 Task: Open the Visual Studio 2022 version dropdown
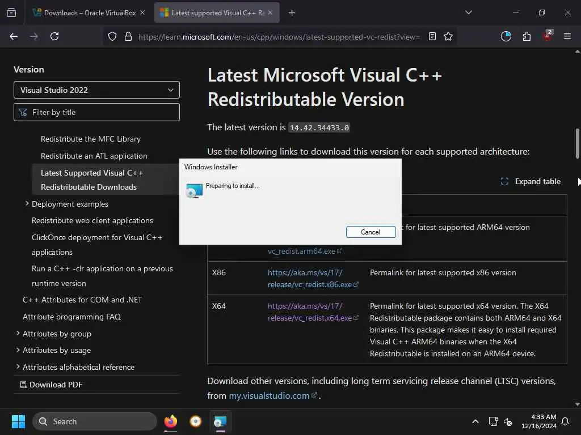click(96, 90)
